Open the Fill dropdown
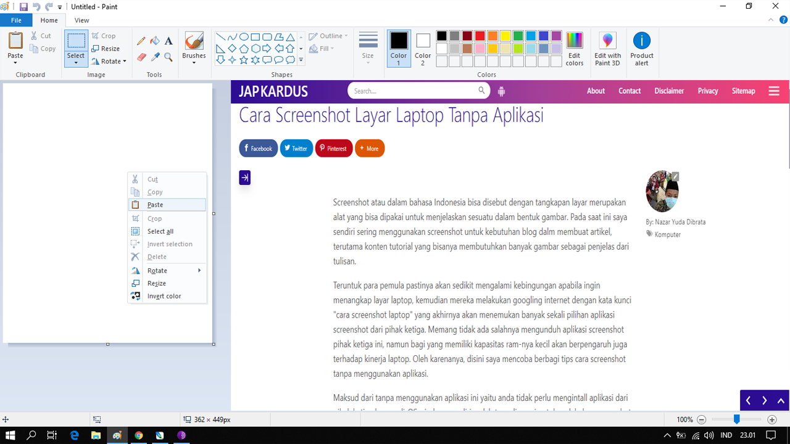The image size is (790, 444). click(x=322, y=49)
